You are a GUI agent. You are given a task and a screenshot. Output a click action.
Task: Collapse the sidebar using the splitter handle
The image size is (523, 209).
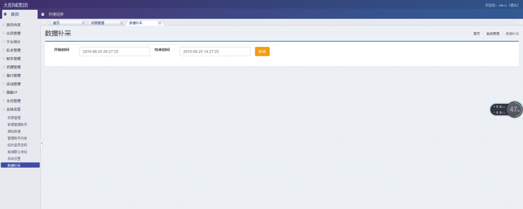point(41,143)
